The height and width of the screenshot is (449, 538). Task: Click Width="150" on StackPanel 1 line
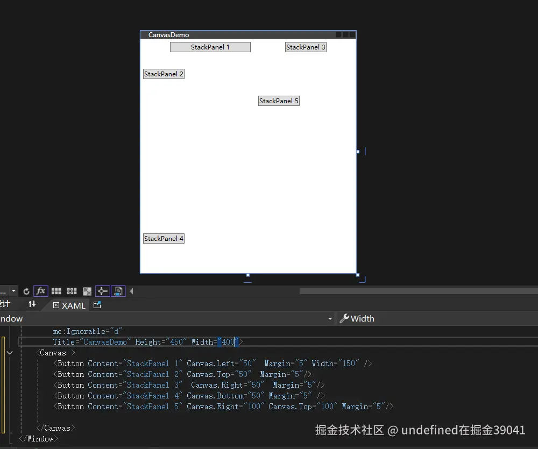(336, 364)
